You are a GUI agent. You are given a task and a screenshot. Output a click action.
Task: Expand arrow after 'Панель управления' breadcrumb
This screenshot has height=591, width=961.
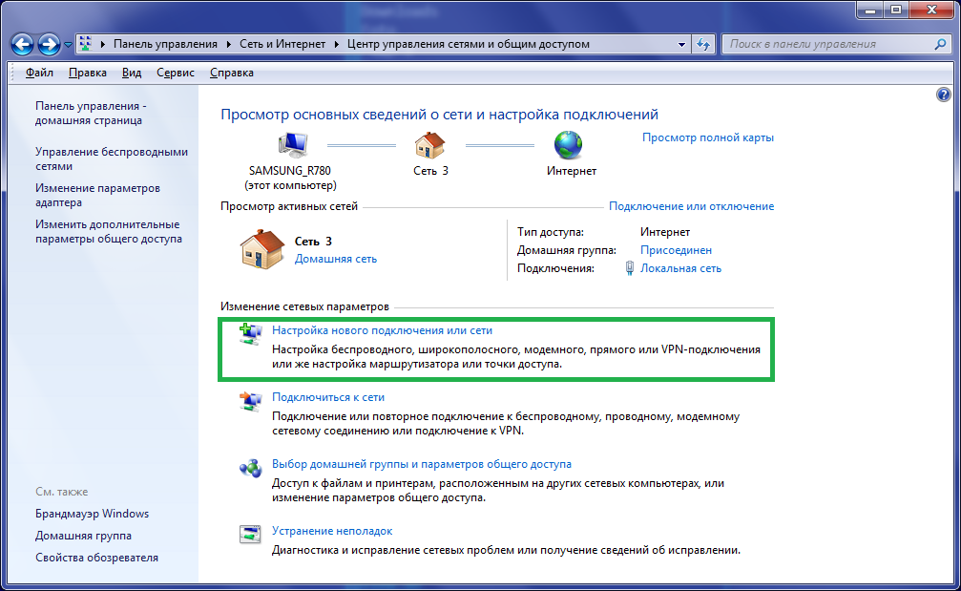pos(229,44)
